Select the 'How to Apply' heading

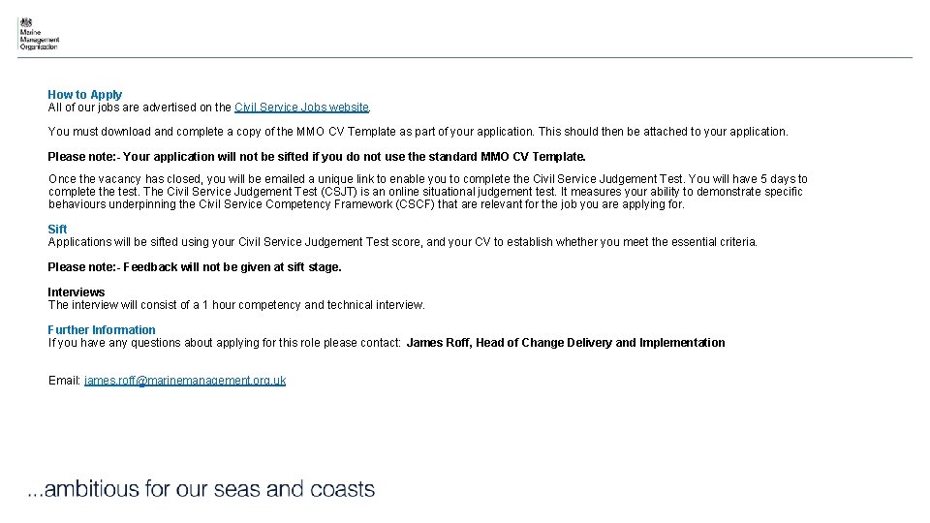[x=85, y=95]
